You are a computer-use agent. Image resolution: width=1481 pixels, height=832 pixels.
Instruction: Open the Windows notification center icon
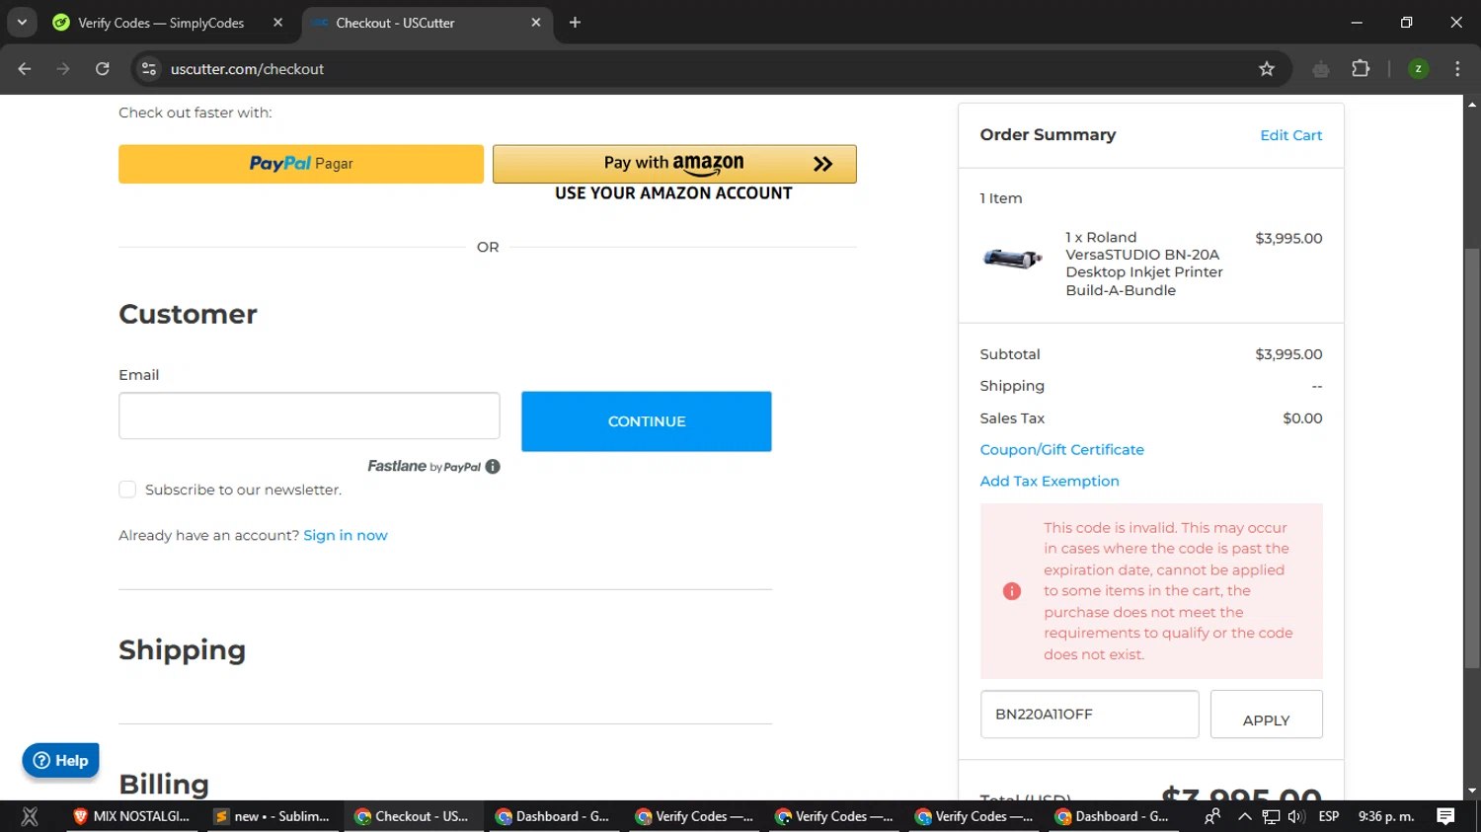pyautogui.click(x=1445, y=816)
